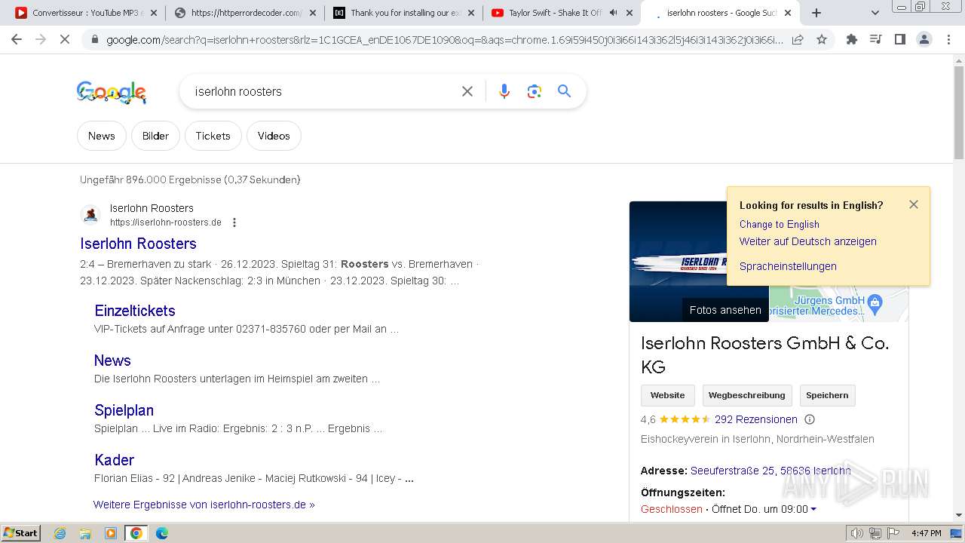Expand the opening hours dropdown arrow

pyautogui.click(x=813, y=509)
